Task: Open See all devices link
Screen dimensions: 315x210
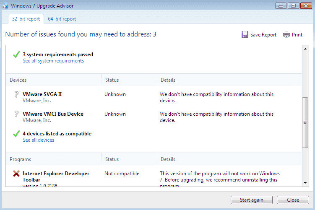Action: [x=38, y=140]
